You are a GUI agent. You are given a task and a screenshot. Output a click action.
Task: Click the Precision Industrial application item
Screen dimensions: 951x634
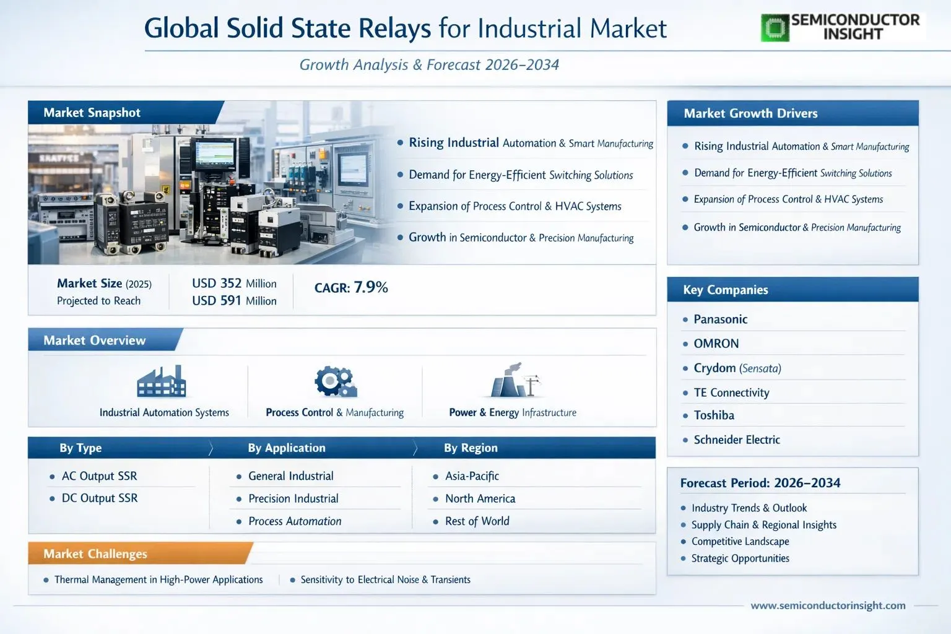point(293,498)
